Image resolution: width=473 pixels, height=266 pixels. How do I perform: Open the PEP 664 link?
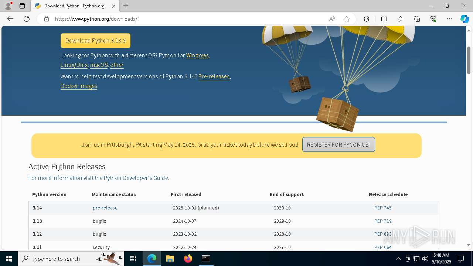[x=383, y=248]
